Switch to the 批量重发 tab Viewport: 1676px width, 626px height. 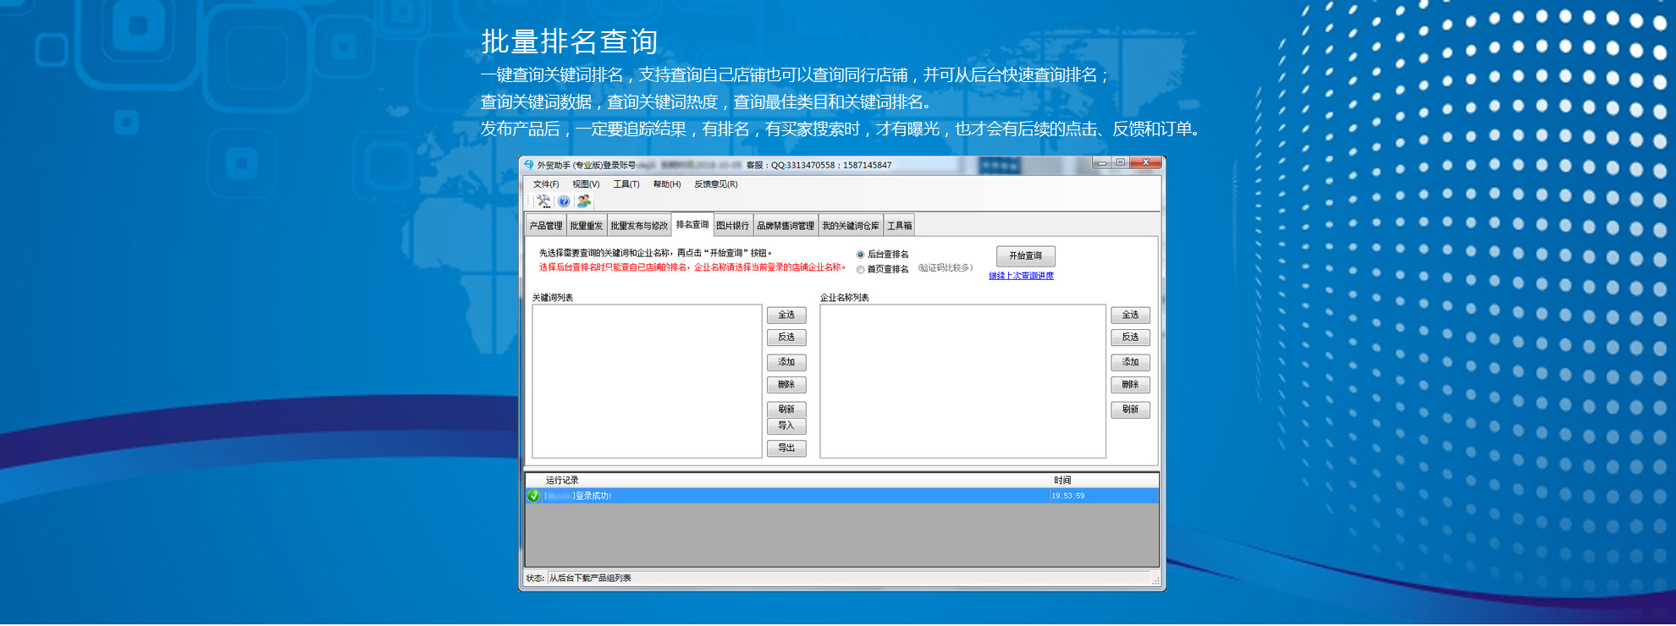coord(587,226)
